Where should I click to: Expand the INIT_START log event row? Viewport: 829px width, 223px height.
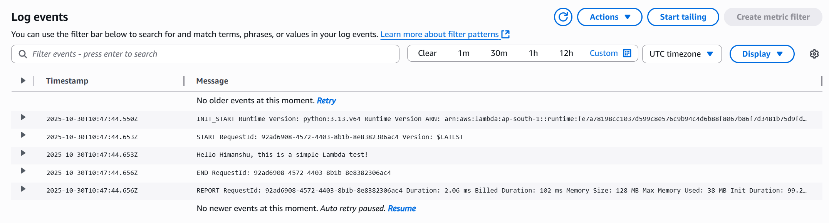tap(23, 117)
